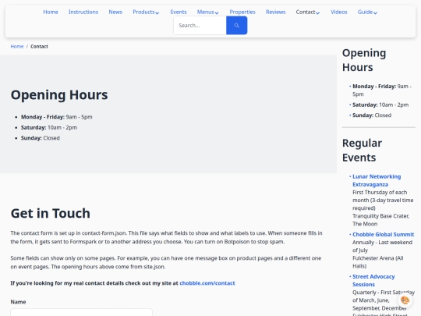This screenshot has height=316, width=421.
Task: Click the Get in Touch heading
Action: [x=51, y=213]
